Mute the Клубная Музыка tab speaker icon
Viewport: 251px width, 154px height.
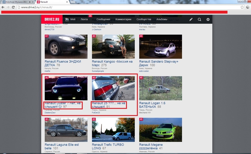coord(30,2)
